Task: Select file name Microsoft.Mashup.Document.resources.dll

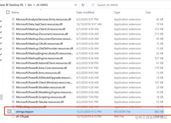Action: pyautogui.click(x=42, y=34)
